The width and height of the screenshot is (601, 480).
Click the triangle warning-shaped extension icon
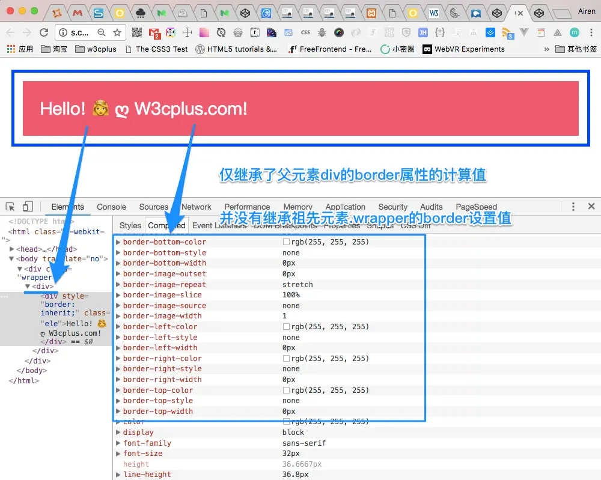(x=558, y=32)
